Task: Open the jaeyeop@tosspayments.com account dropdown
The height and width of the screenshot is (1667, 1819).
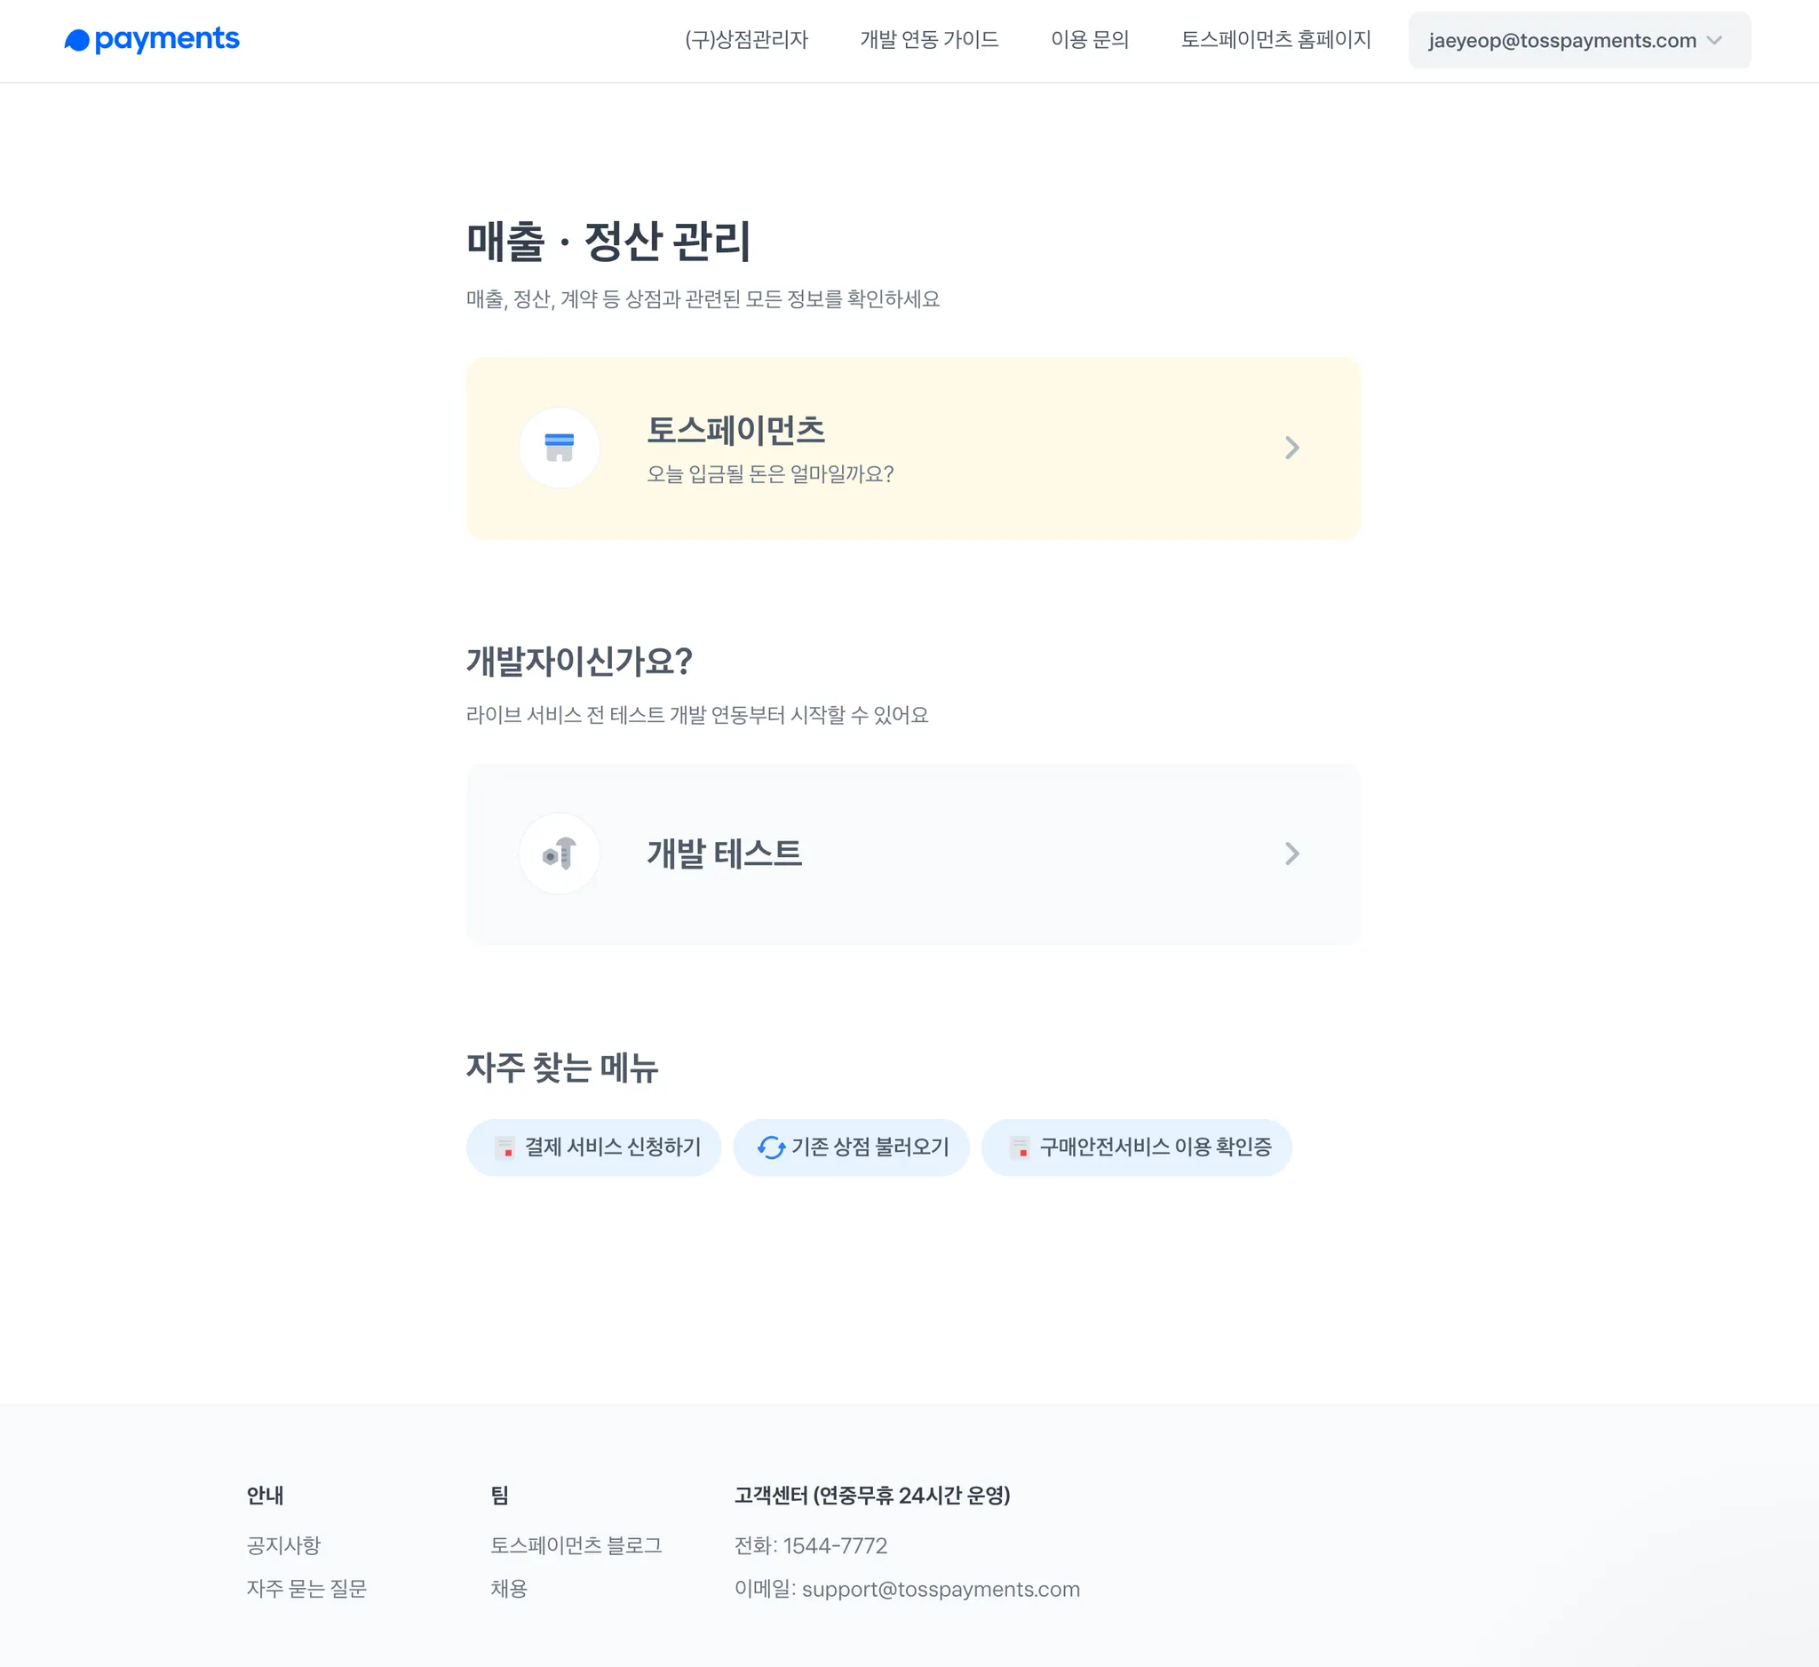Action: (1561, 41)
